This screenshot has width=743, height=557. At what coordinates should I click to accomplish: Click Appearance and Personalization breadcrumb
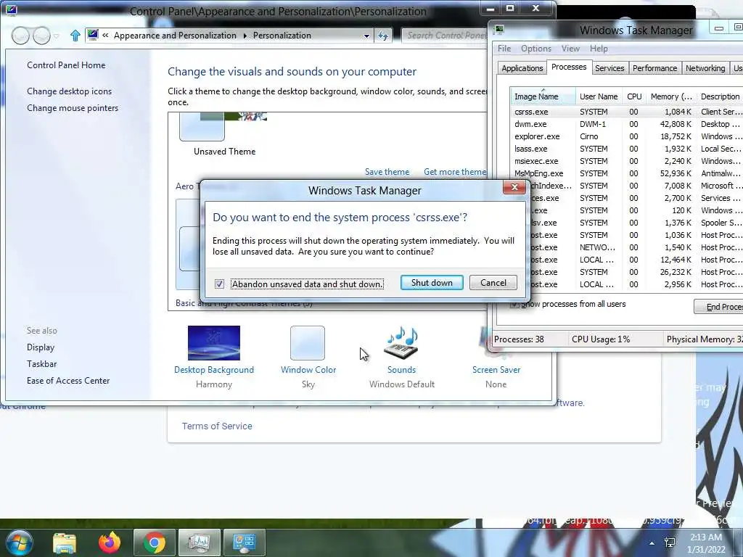[x=175, y=36]
